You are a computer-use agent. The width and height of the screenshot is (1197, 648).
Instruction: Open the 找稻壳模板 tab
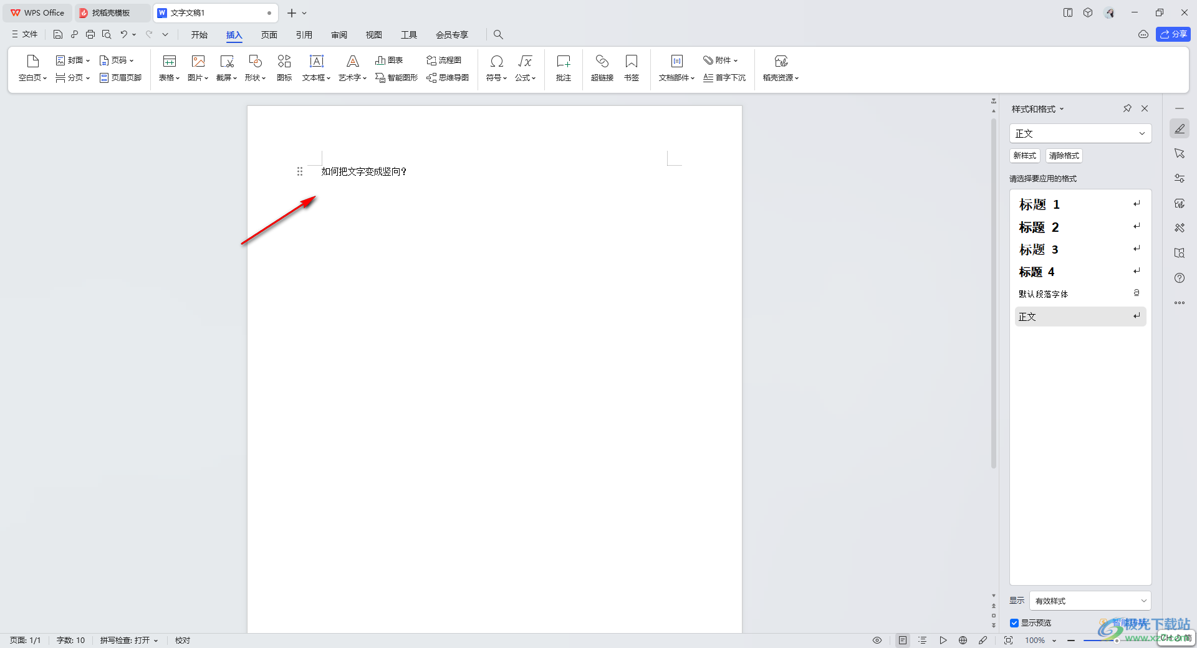pos(112,12)
